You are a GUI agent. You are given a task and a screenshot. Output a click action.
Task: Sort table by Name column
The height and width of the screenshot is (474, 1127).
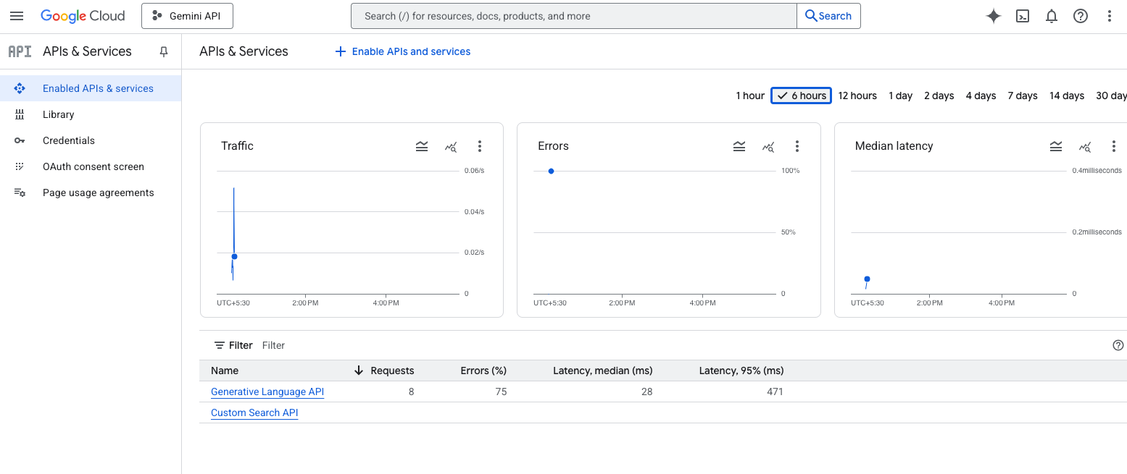(x=225, y=371)
